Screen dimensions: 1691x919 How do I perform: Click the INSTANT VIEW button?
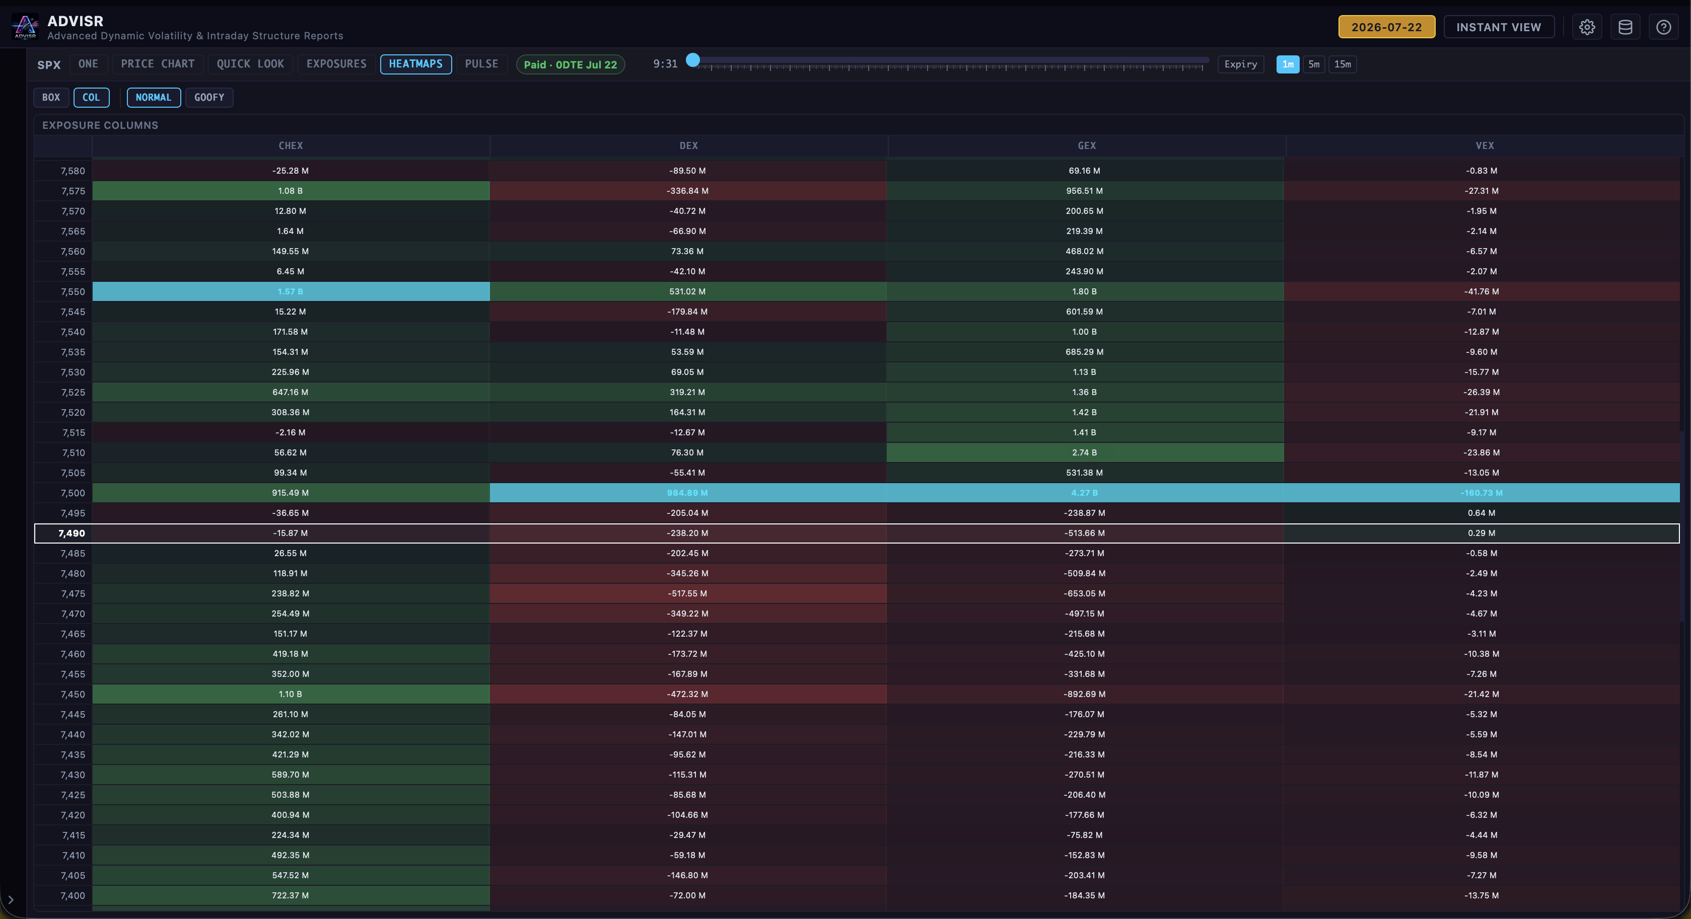point(1498,27)
